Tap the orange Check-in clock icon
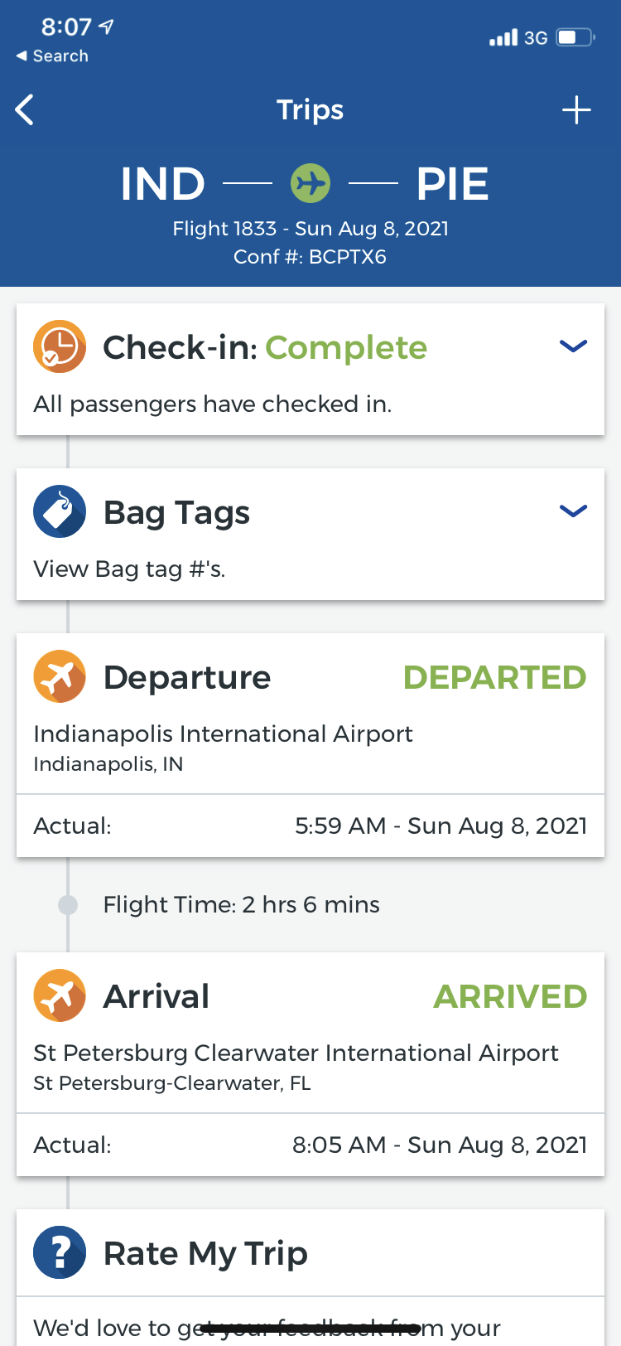 click(x=60, y=346)
